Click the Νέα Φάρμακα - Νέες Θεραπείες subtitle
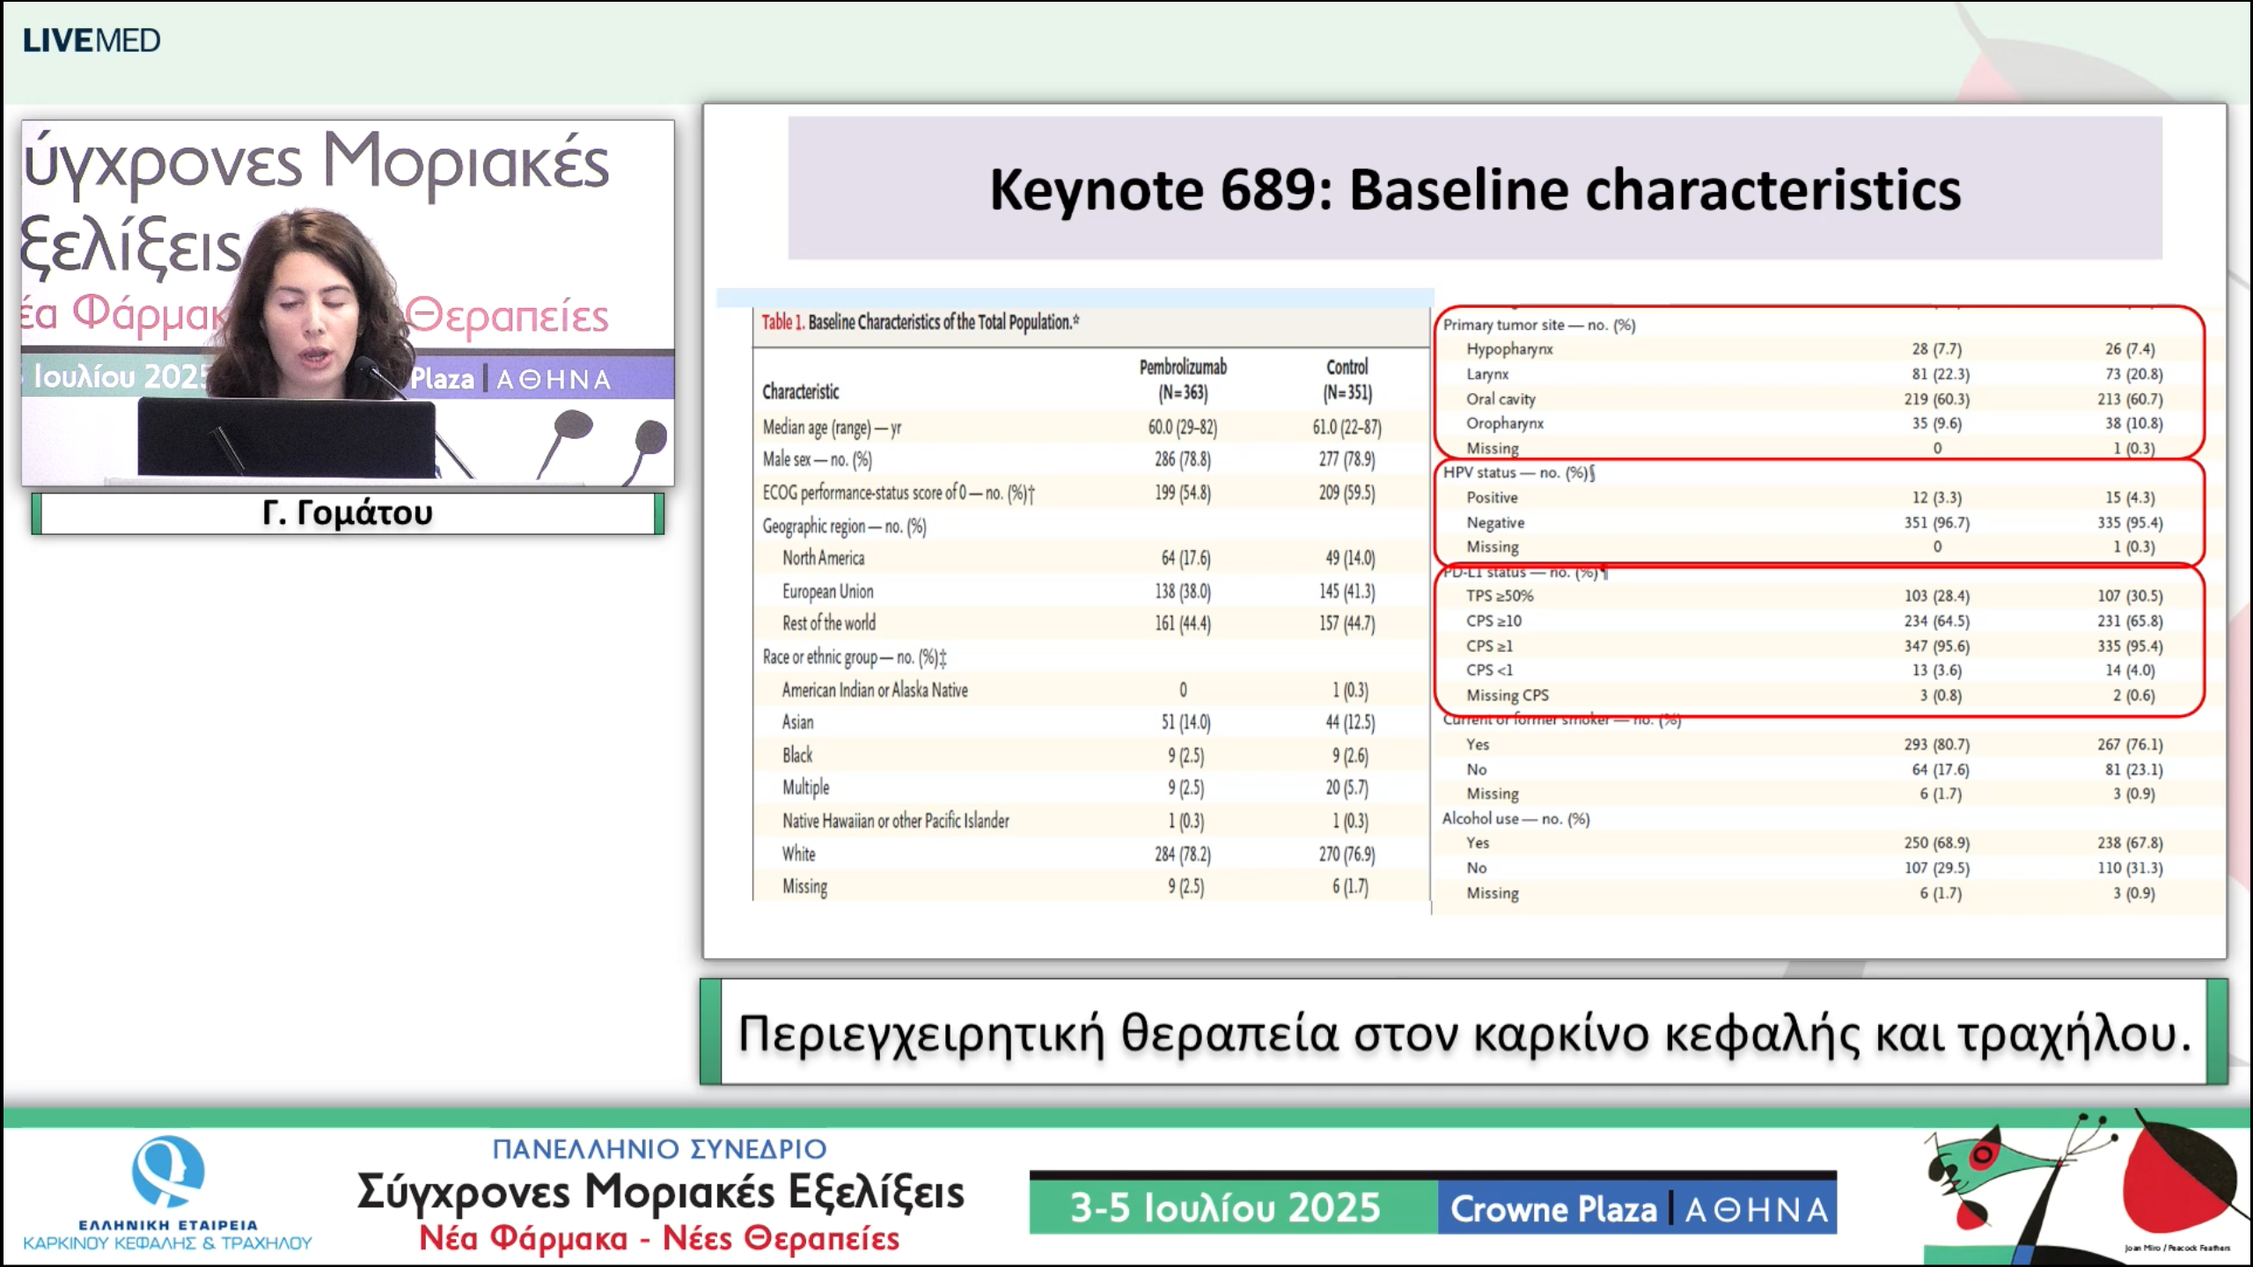This screenshot has height=1267, width=2253. [659, 1239]
